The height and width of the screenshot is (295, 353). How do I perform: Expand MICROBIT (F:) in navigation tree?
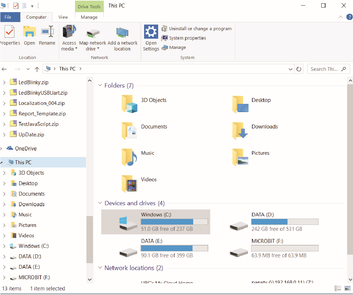click(x=4, y=277)
